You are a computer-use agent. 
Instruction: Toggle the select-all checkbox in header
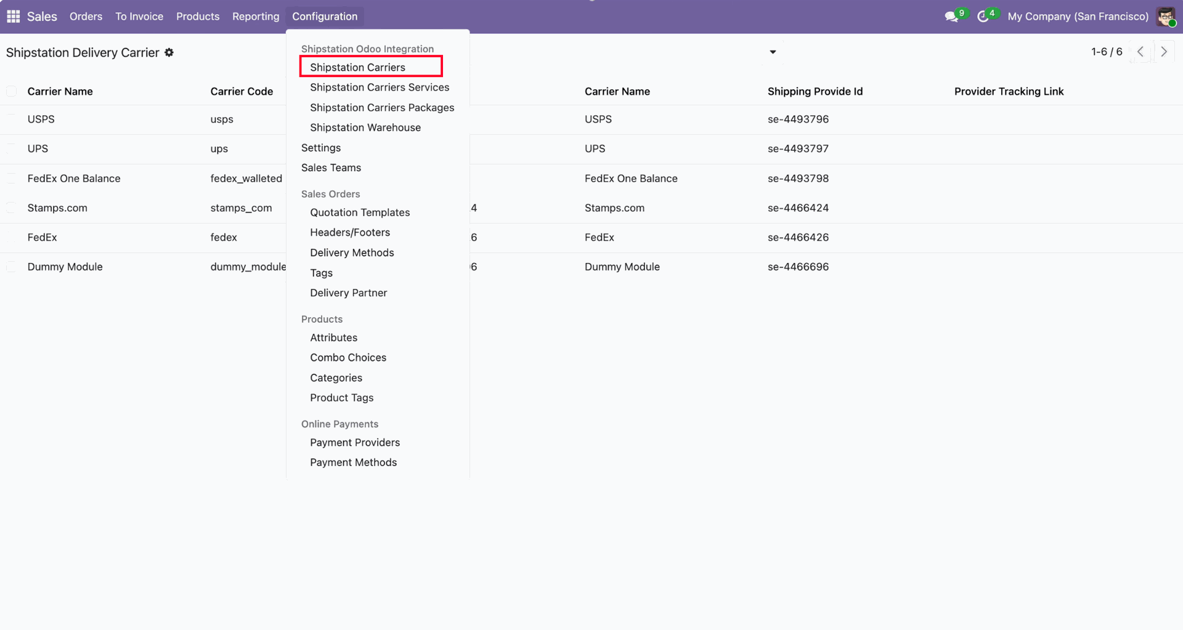click(x=12, y=92)
